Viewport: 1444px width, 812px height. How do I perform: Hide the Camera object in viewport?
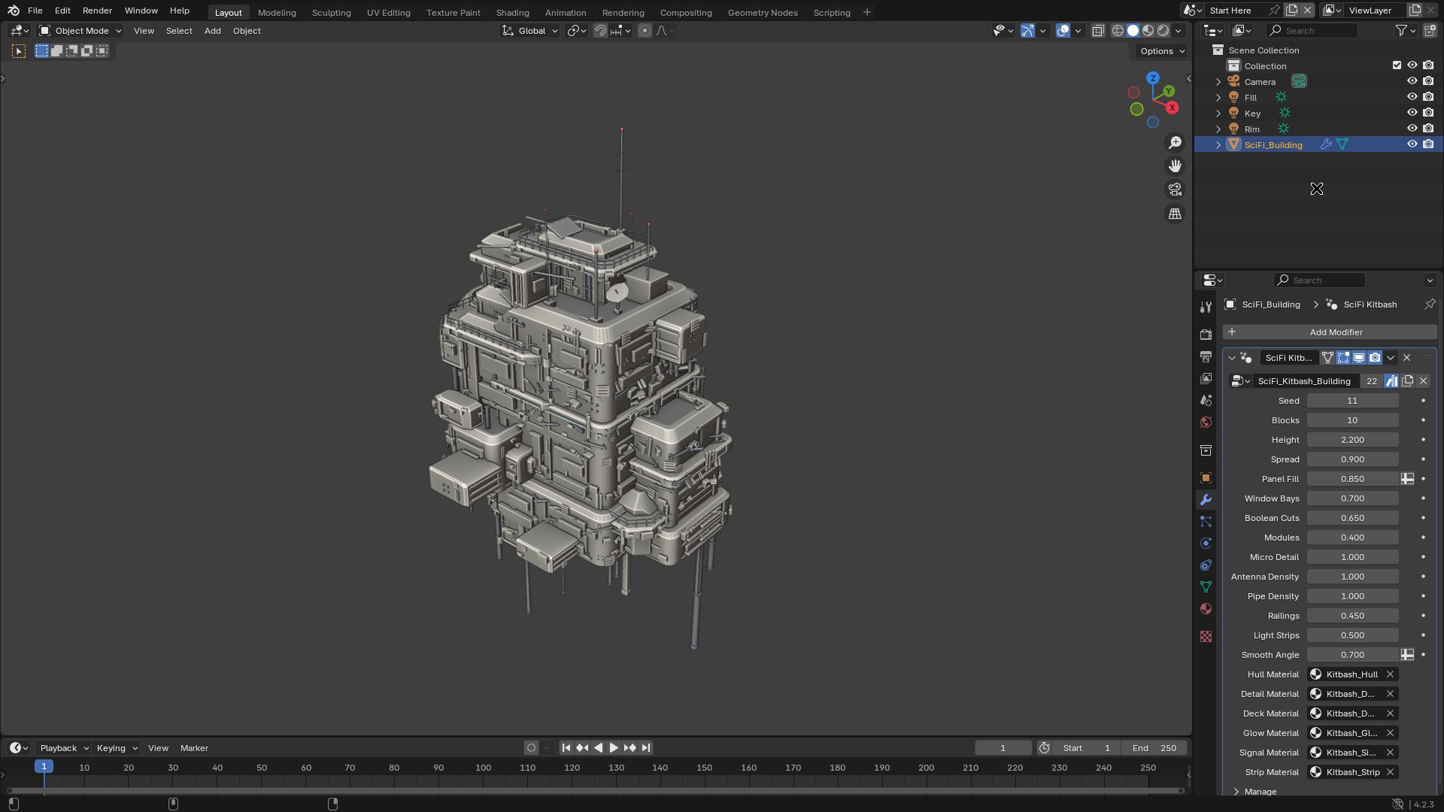point(1412,81)
